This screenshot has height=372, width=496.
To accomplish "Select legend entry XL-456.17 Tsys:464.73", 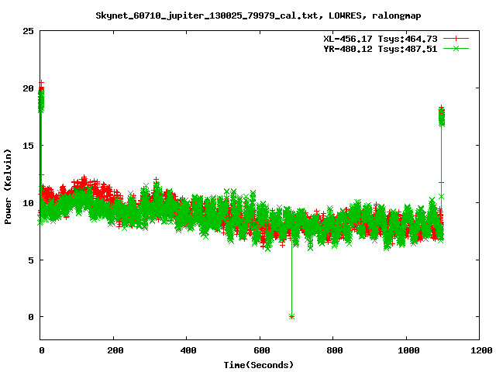I will point(381,39).
